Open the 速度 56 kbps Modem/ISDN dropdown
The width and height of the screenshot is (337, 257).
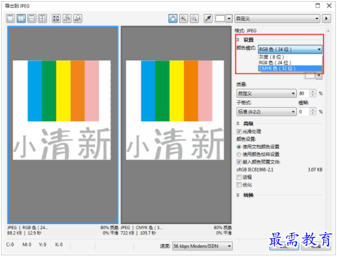(203, 246)
